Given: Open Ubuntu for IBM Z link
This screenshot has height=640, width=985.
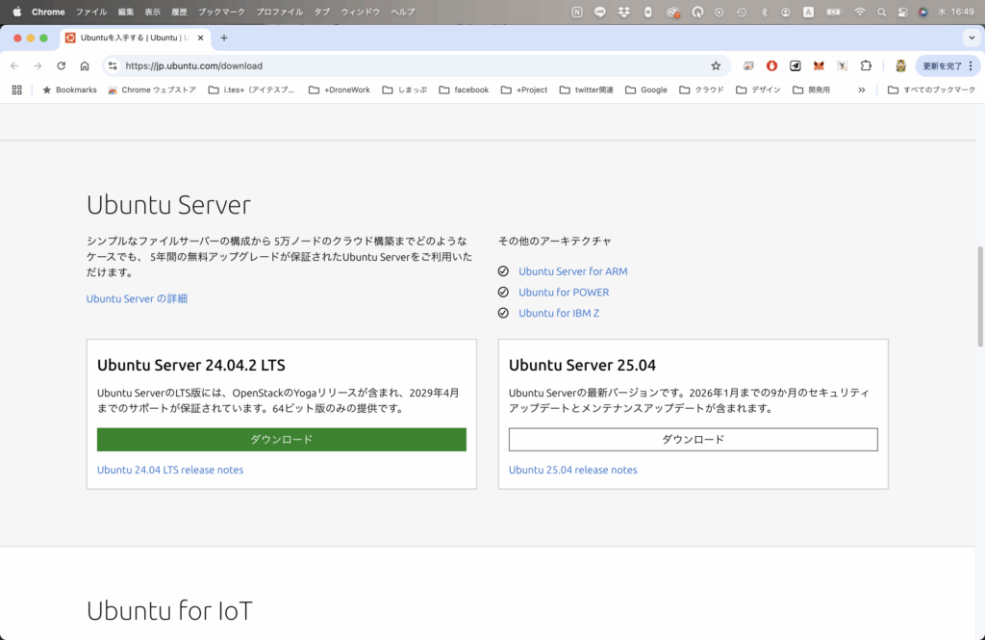Looking at the screenshot, I should pos(559,313).
